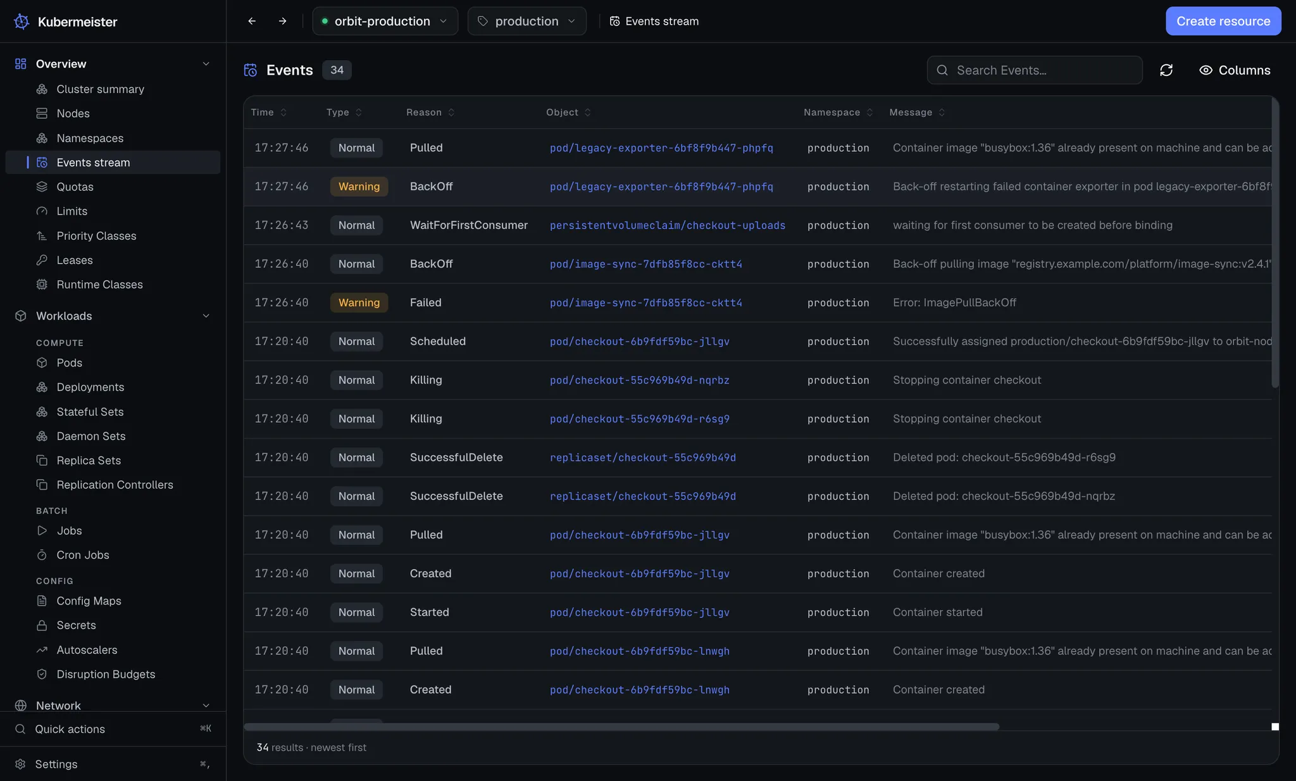Image resolution: width=1296 pixels, height=781 pixels.
Task: Click the Autoscalers trend icon
Action: 42,650
